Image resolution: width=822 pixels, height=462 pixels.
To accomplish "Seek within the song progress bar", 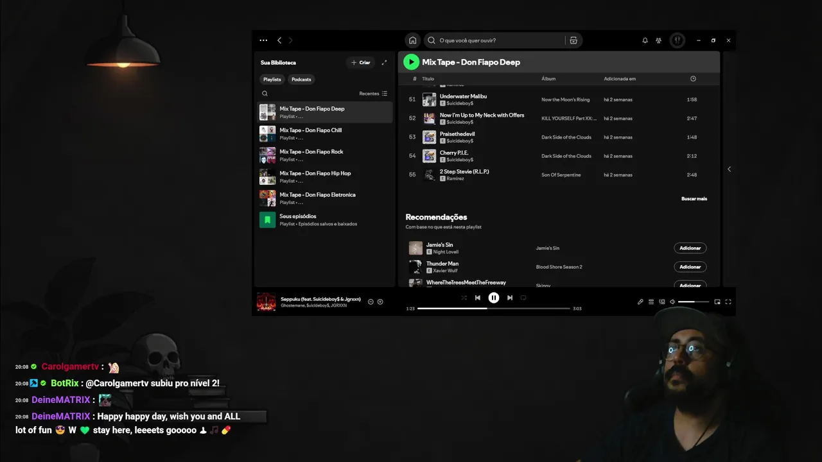I will 493,309.
